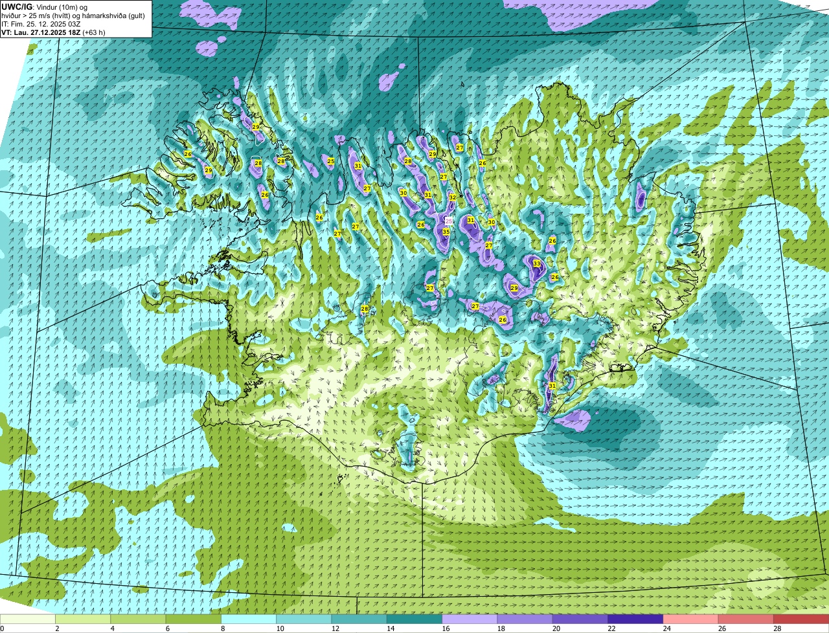The height and width of the screenshot is (633, 829).
Task: Click the legend scale label "28"
Action: (777, 628)
